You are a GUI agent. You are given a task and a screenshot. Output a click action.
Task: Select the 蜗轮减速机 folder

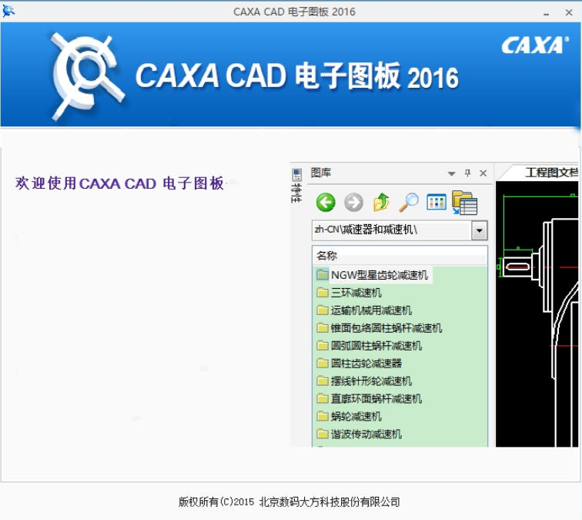[x=356, y=417]
